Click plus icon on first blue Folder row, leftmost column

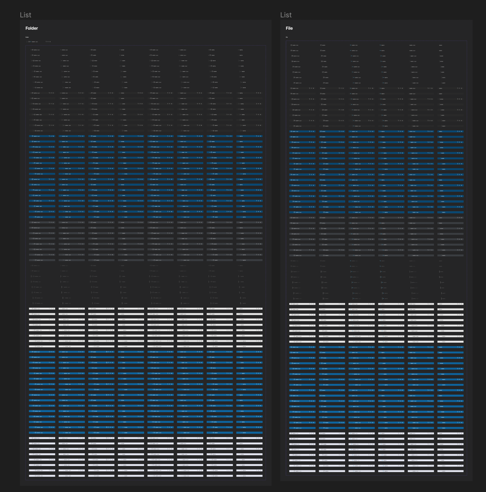51,136
